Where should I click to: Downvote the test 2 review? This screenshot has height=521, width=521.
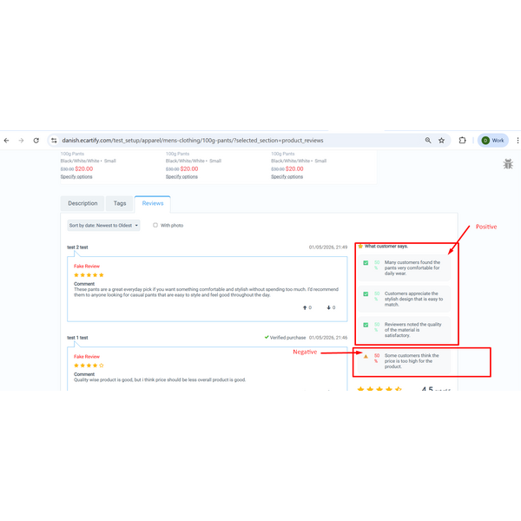point(330,307)
